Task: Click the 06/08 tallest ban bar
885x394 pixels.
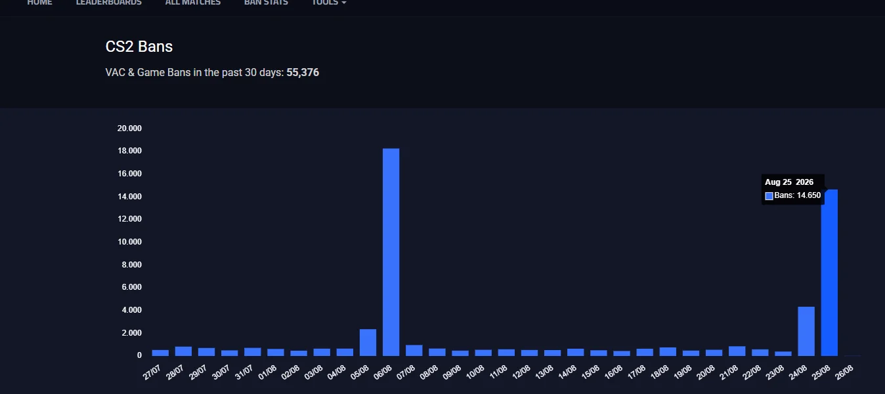Action: click(x=391, y=252)
